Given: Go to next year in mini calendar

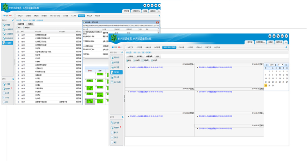Looking at the screenshot, I should pyautogui.click(x=286, y=65).
